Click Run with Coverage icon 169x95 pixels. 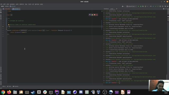pyautogui.click(x=143, y=6)
